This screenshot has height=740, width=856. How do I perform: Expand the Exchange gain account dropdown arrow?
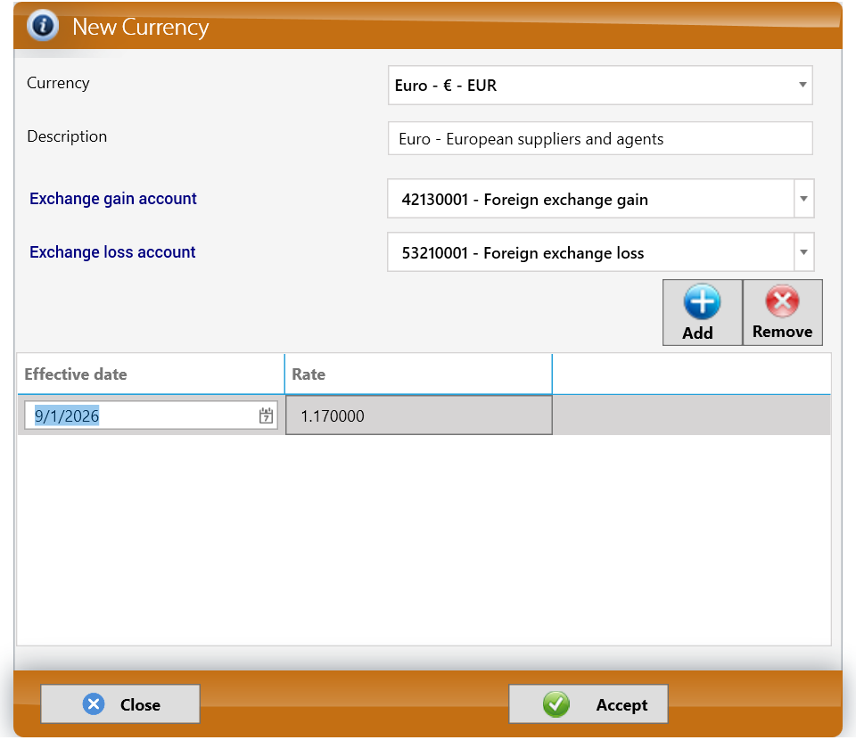tap(803, 199)
